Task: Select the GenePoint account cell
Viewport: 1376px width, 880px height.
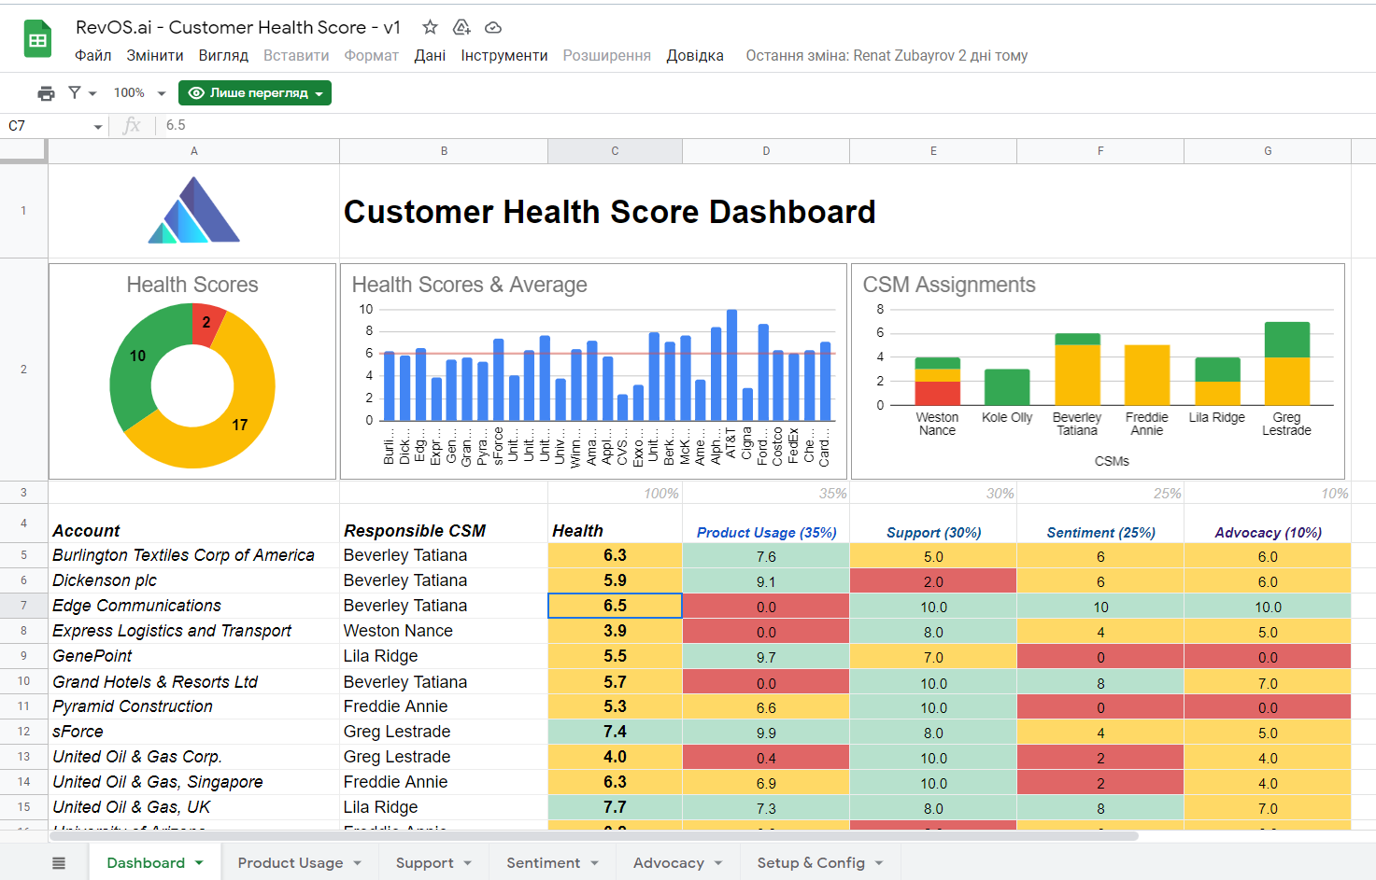Action: (x=194, y=656)
